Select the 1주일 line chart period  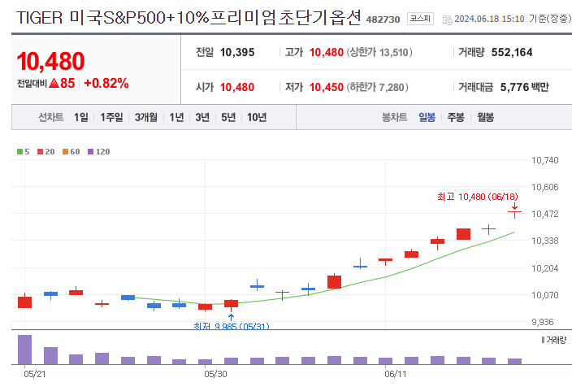111,117
